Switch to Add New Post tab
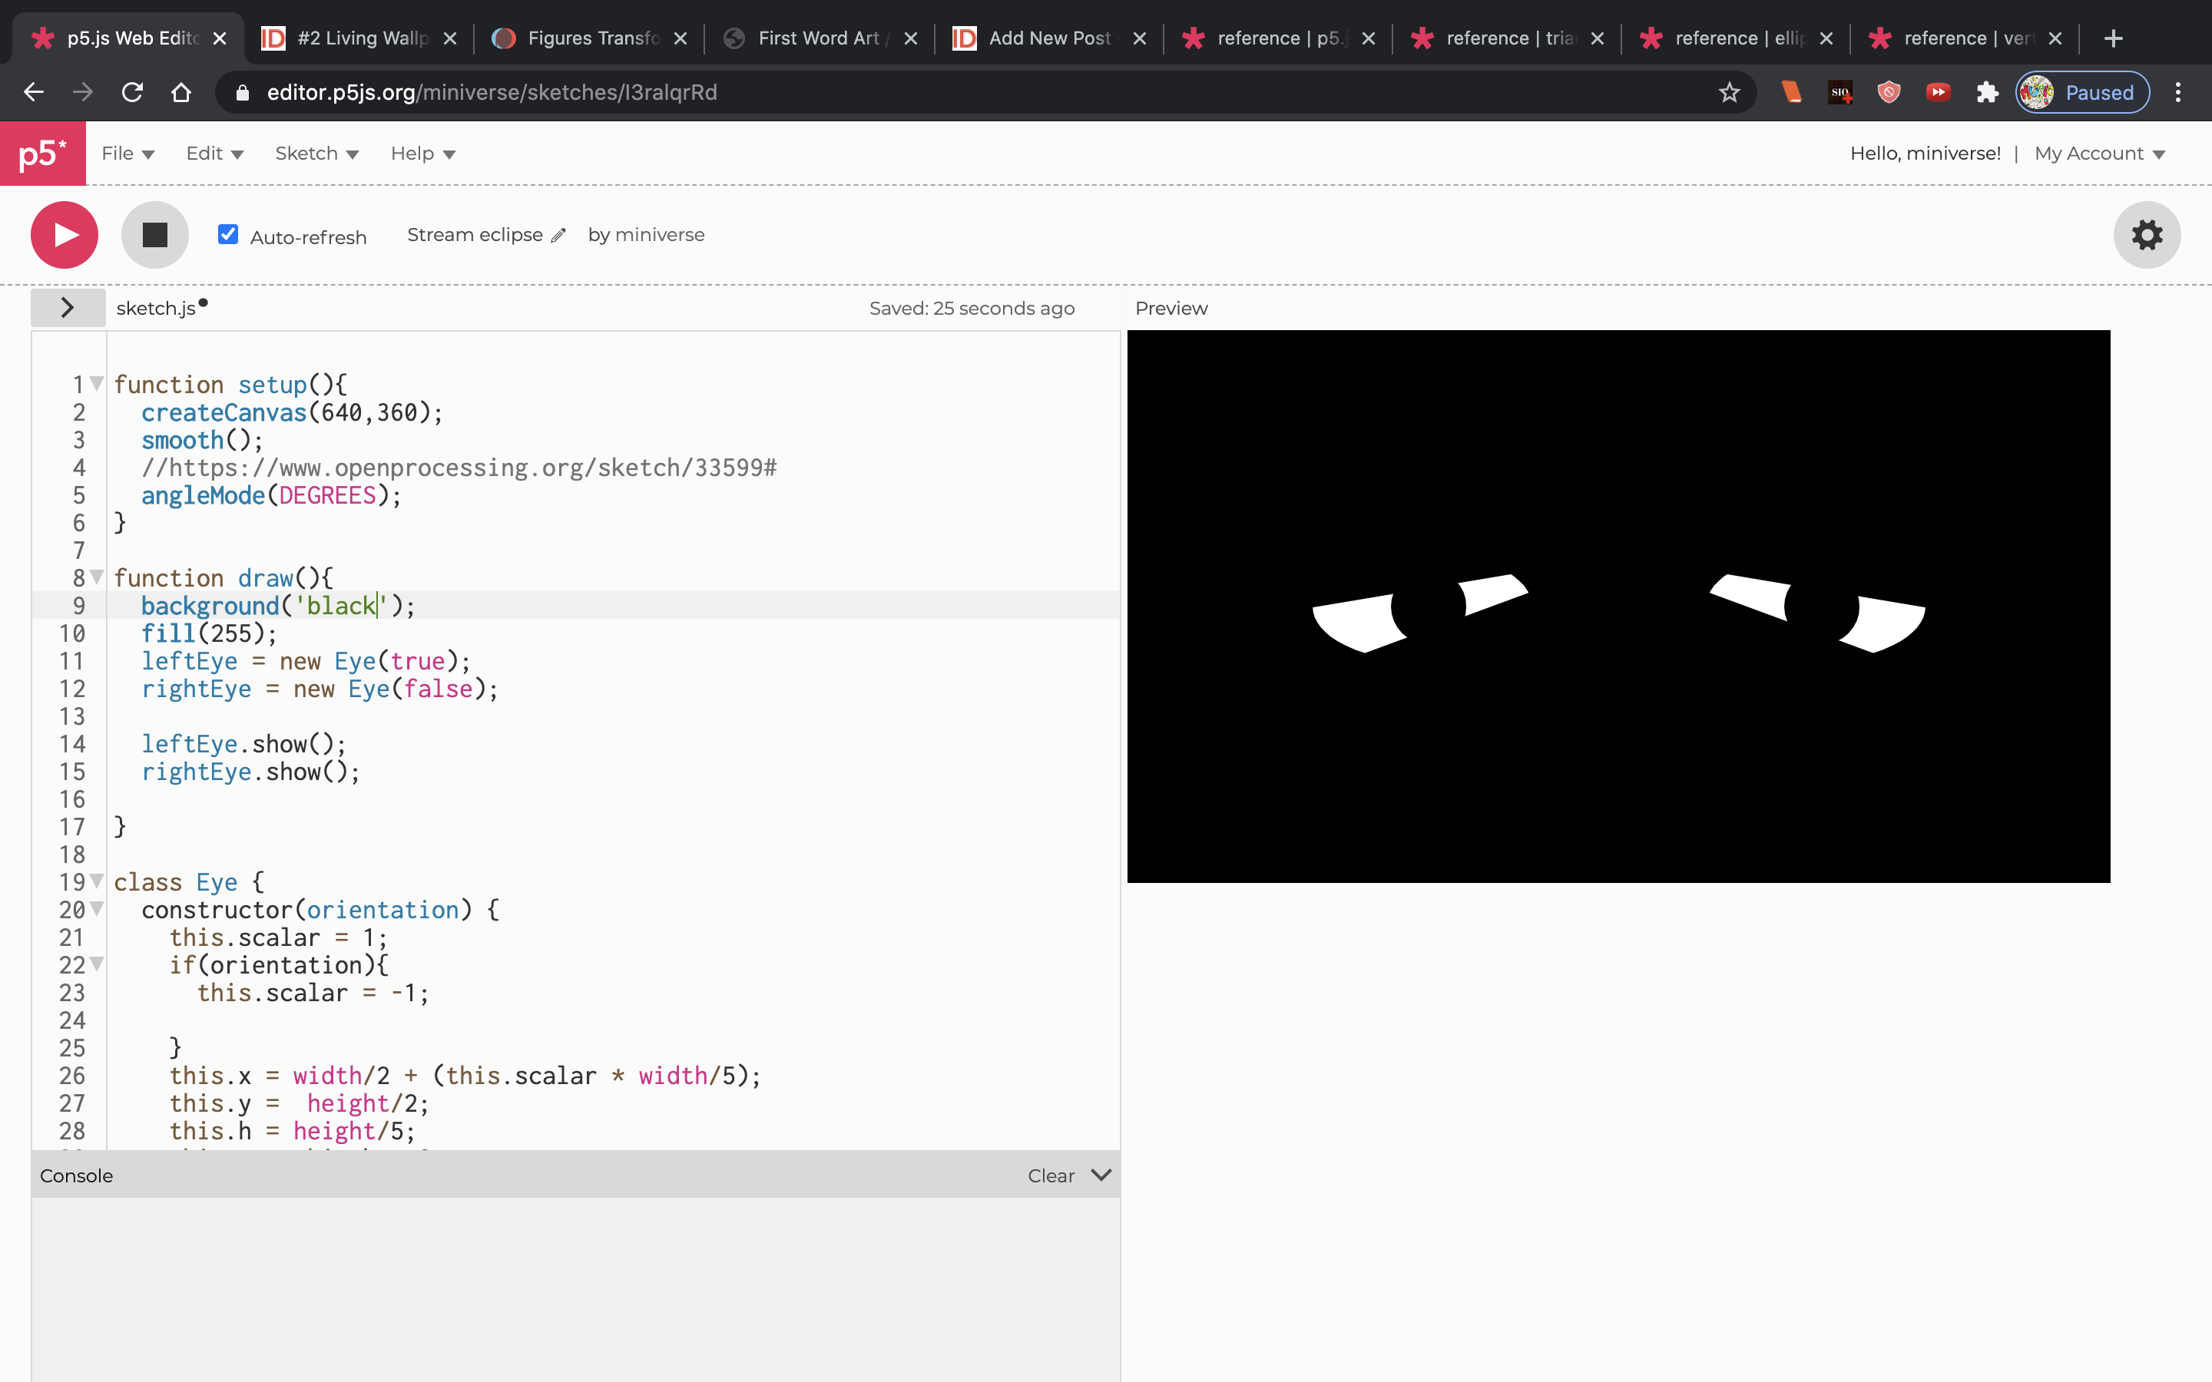Screen dimensions: 2212x1382 [1049, 38]
